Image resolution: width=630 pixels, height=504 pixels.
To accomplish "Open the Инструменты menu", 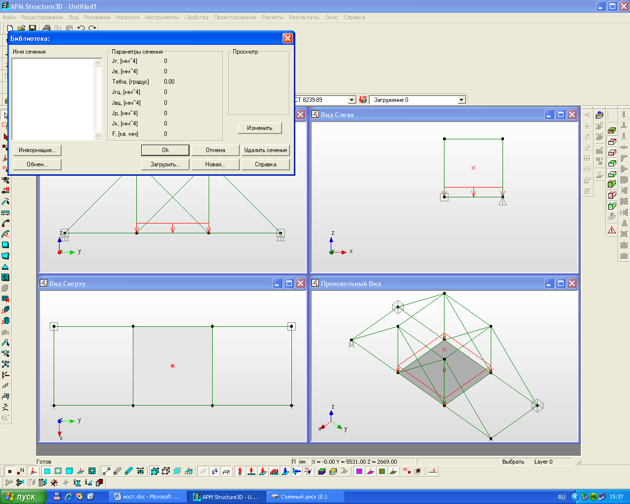I will 162,17.
